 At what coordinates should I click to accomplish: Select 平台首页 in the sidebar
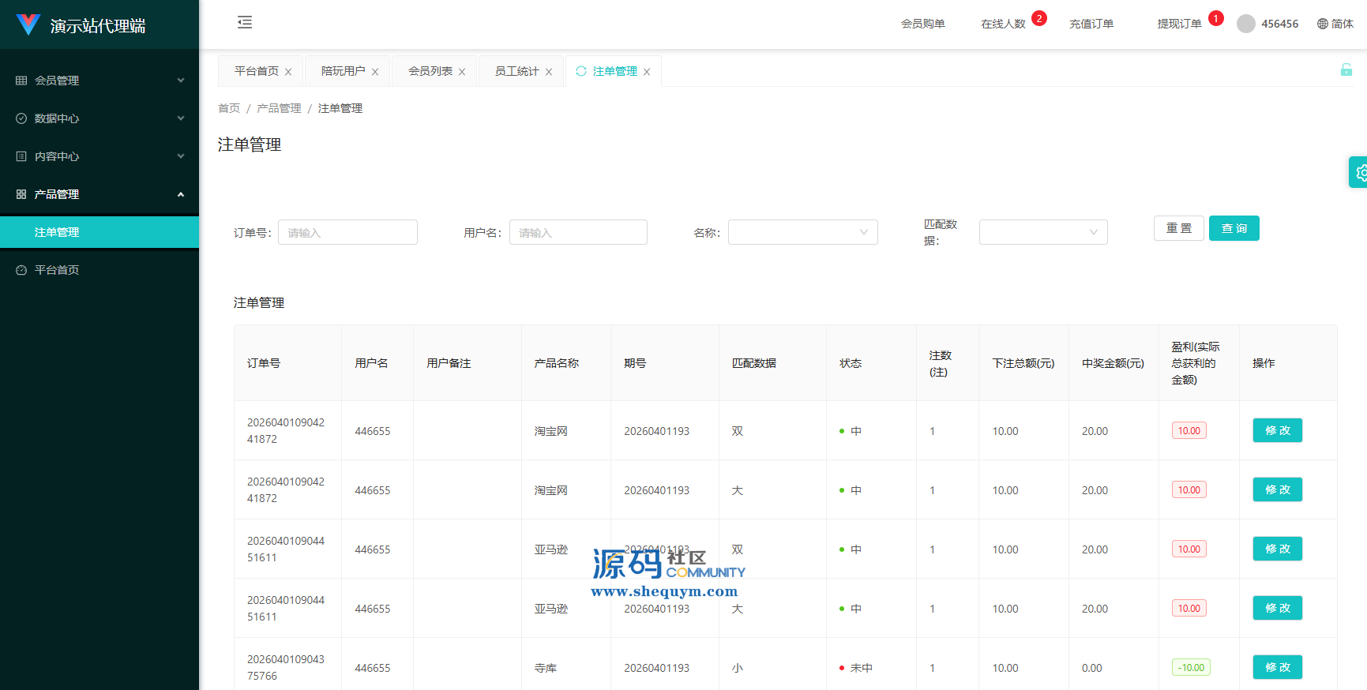57,270
